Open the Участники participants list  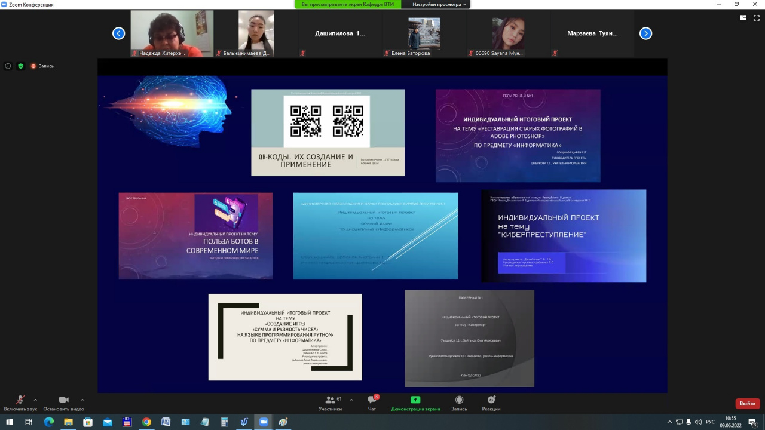tap(330, 403)
